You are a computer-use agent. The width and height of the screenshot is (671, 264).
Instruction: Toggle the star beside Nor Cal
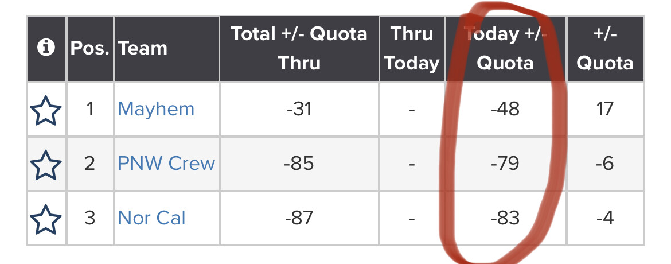click(46, 219)
